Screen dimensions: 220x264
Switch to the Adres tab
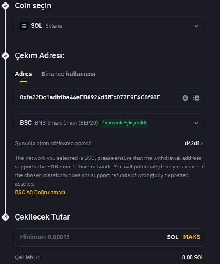click(x=23, y=74)
